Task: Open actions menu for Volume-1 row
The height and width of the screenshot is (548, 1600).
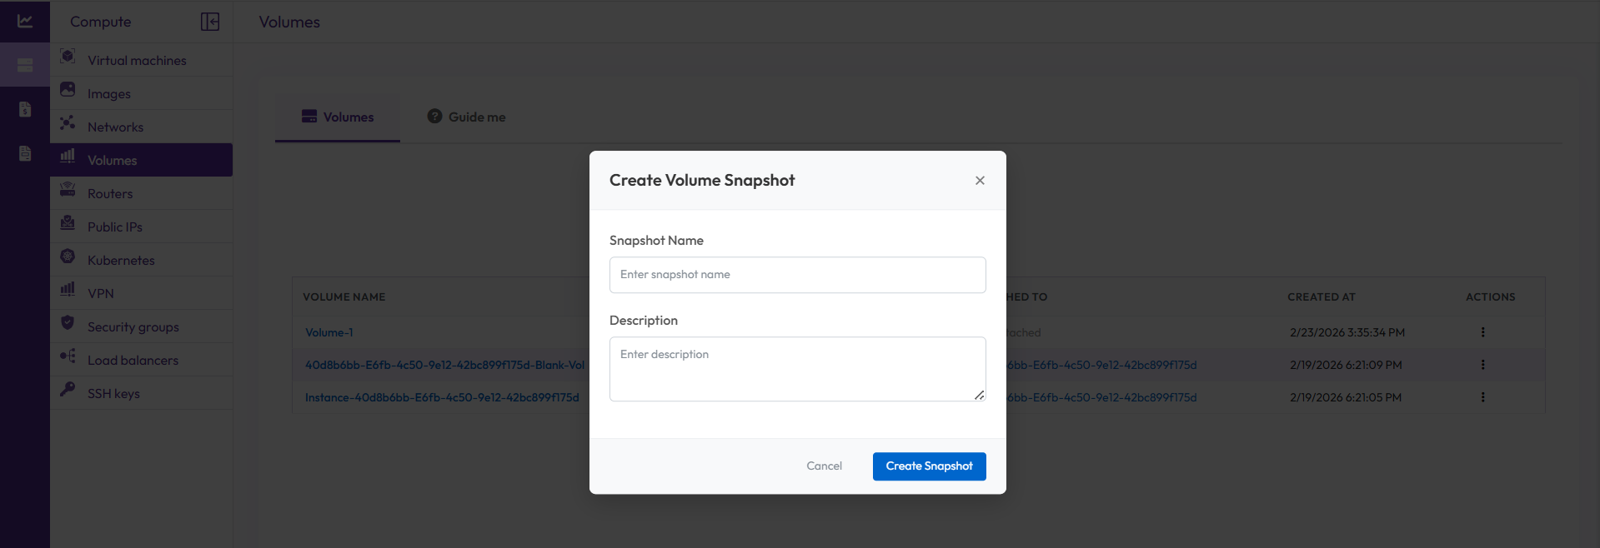Action: [1482, 332]
